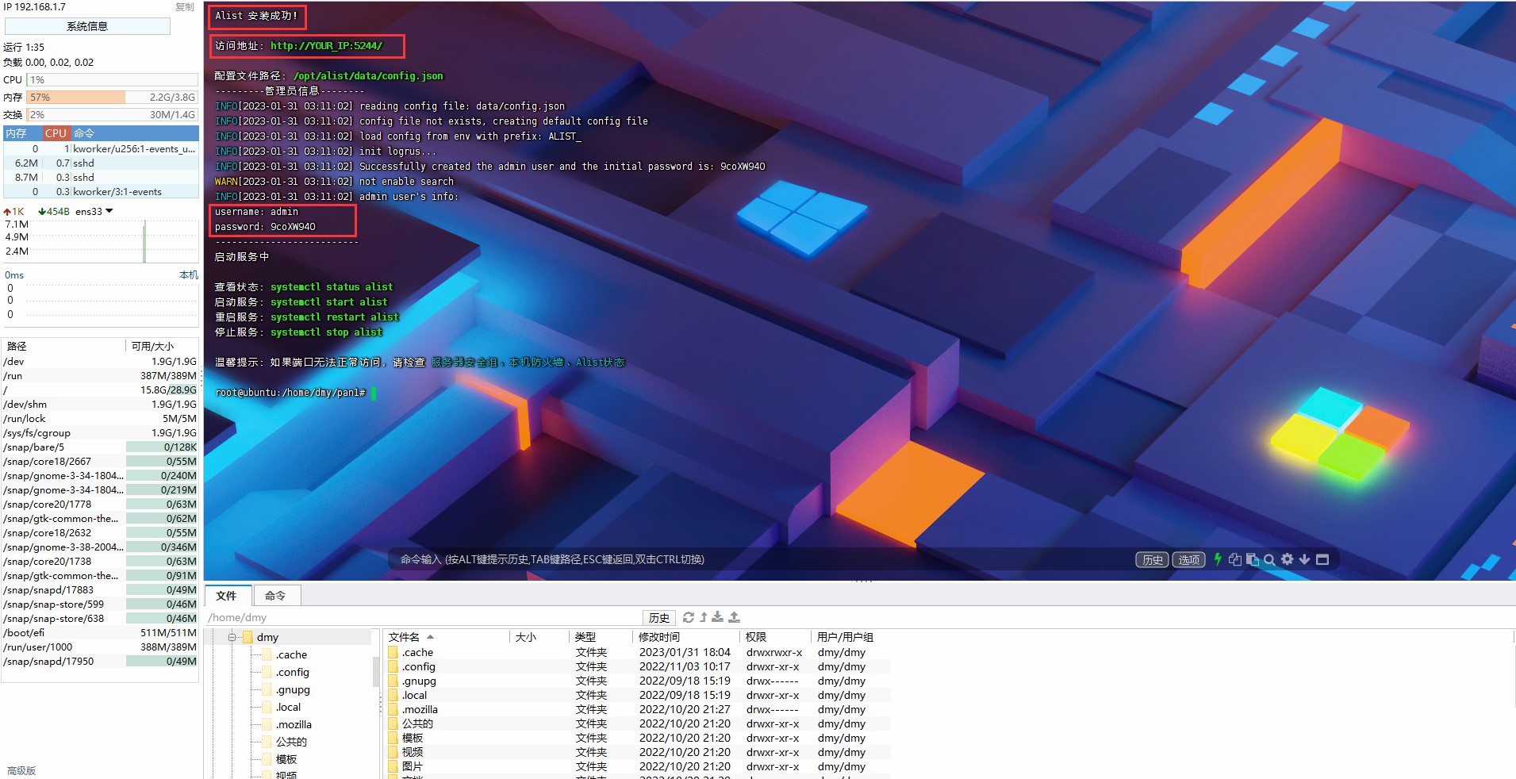This screenshot has height=779, width=1516.
Task: Click the 系统信息 button
Action: [87, 26]
